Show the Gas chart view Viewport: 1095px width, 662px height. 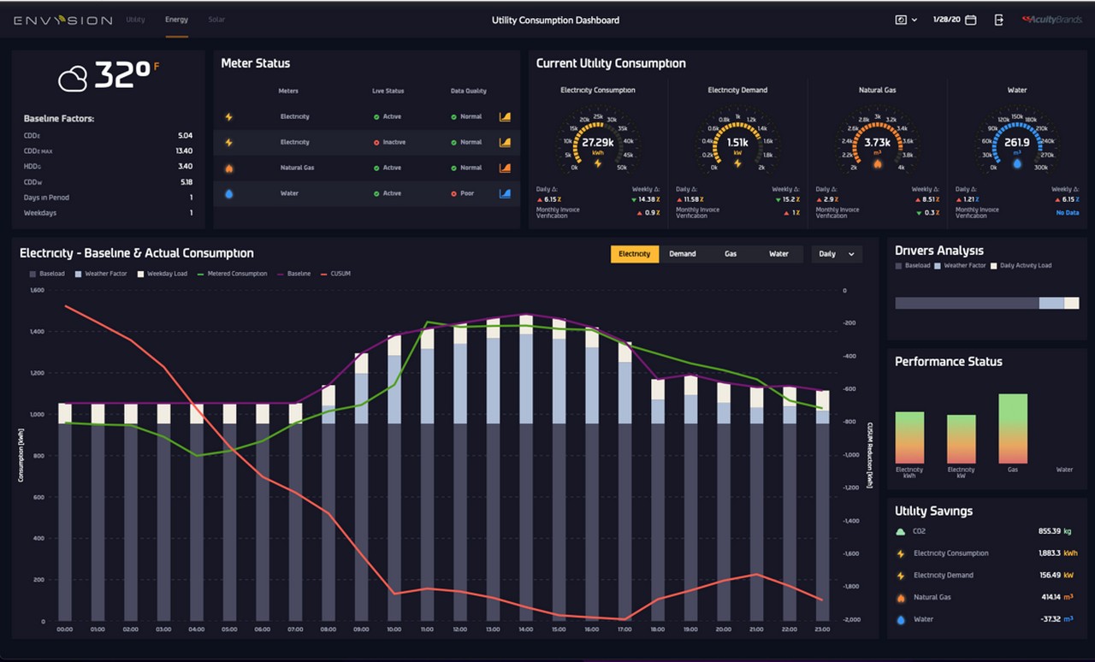point(731,254)
